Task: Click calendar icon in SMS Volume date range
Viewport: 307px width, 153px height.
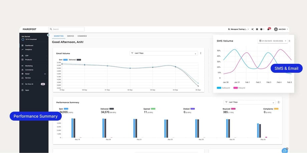Action: click(x=260, y=41)
